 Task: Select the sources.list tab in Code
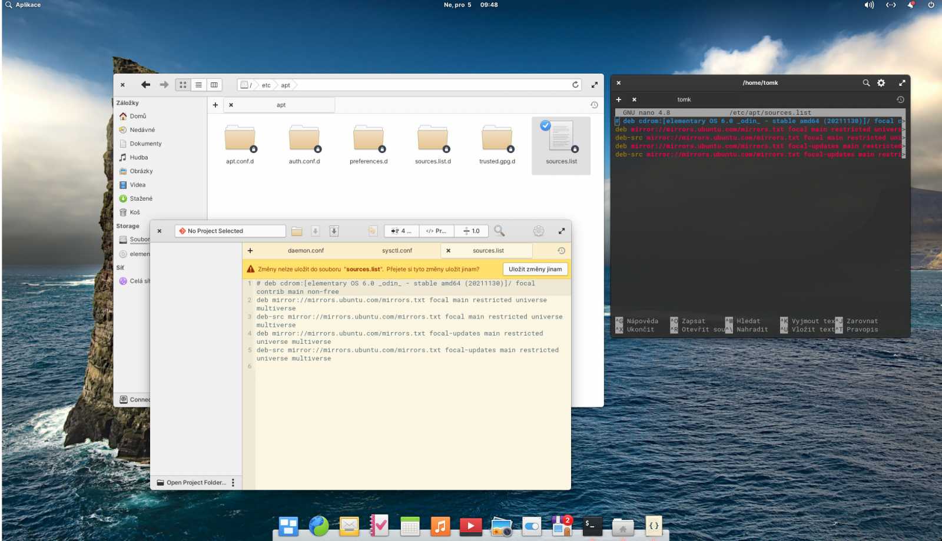pos(488,250)
